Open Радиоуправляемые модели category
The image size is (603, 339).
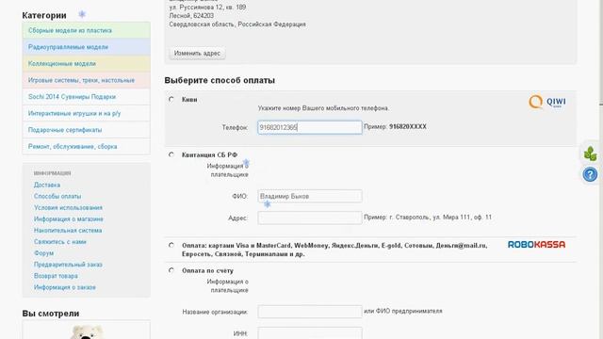[x=86, y=47]
